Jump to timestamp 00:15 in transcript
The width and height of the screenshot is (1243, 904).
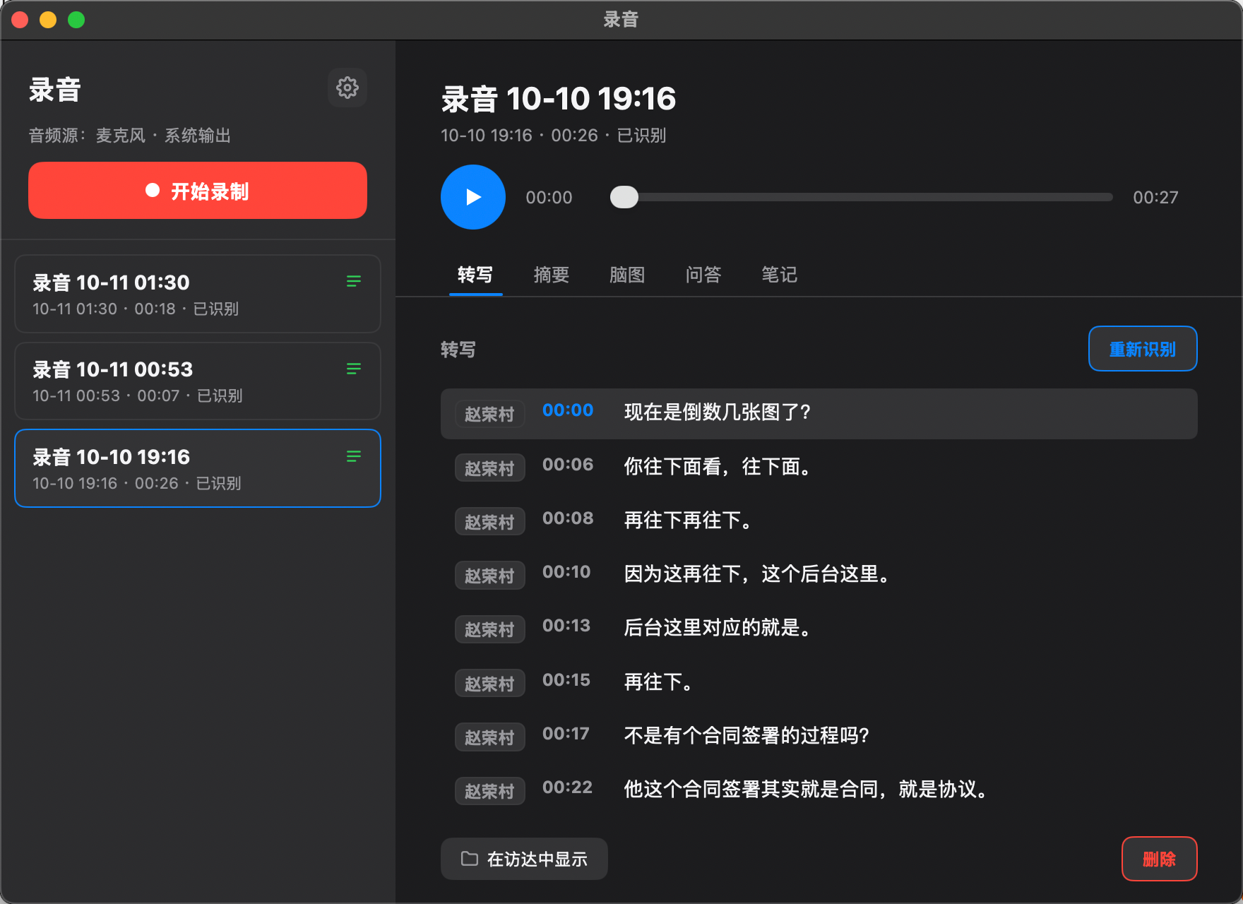point(566,680)
